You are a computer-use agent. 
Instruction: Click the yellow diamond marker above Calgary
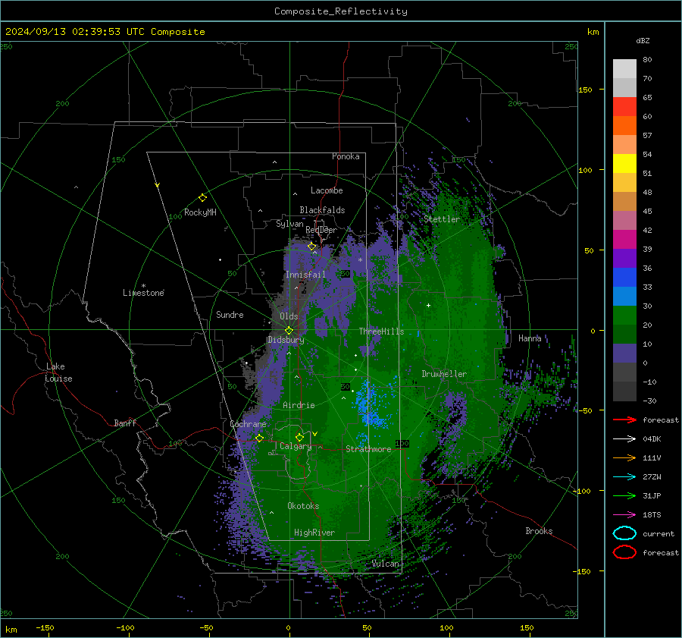299,437
